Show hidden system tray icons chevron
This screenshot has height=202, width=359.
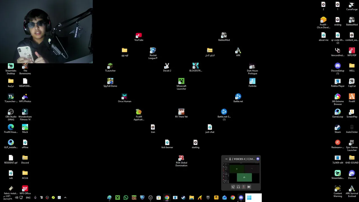tap(65, 198)
